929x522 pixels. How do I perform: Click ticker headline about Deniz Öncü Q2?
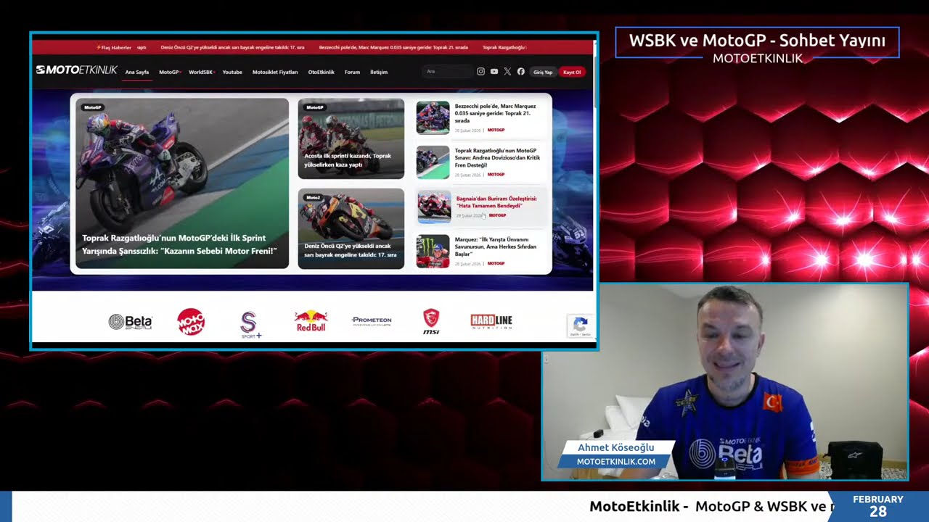[232, 48]
